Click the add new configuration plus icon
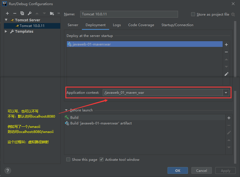Screen dimensions: 240x177 (x=7, y=13)
